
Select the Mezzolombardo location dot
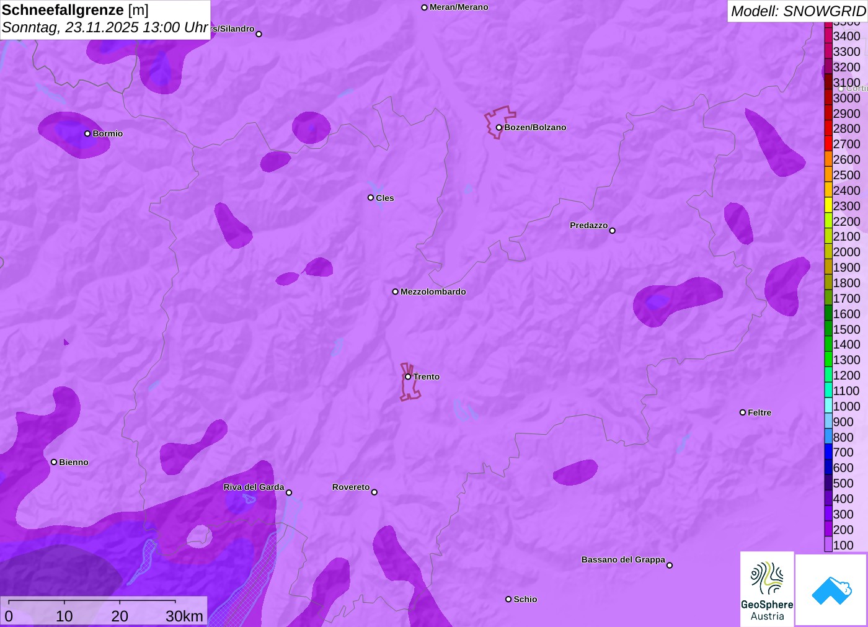coord(395,291)
